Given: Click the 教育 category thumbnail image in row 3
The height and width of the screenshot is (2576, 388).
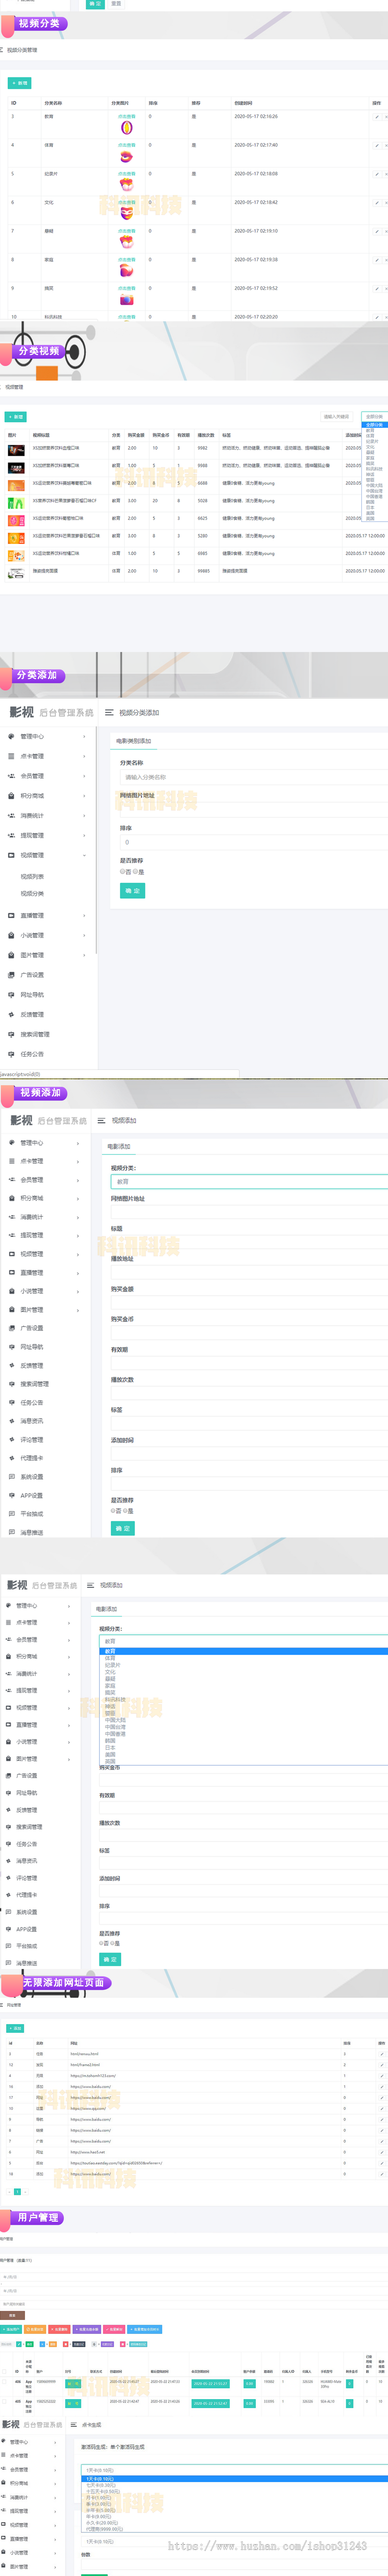Looking at the screenshot, I should point(127,128).
